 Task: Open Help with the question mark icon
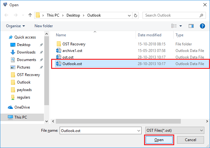[x=202, y=26]
